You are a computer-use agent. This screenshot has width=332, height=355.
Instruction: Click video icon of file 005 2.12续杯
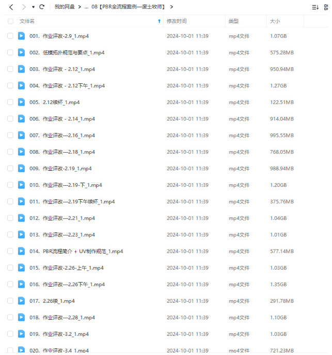click(22, 102)
